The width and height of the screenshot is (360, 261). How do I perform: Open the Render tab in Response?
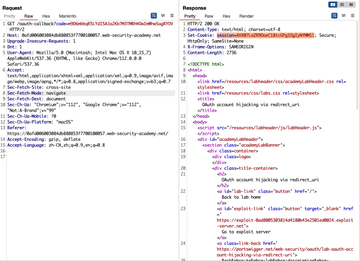pos(246,16)
